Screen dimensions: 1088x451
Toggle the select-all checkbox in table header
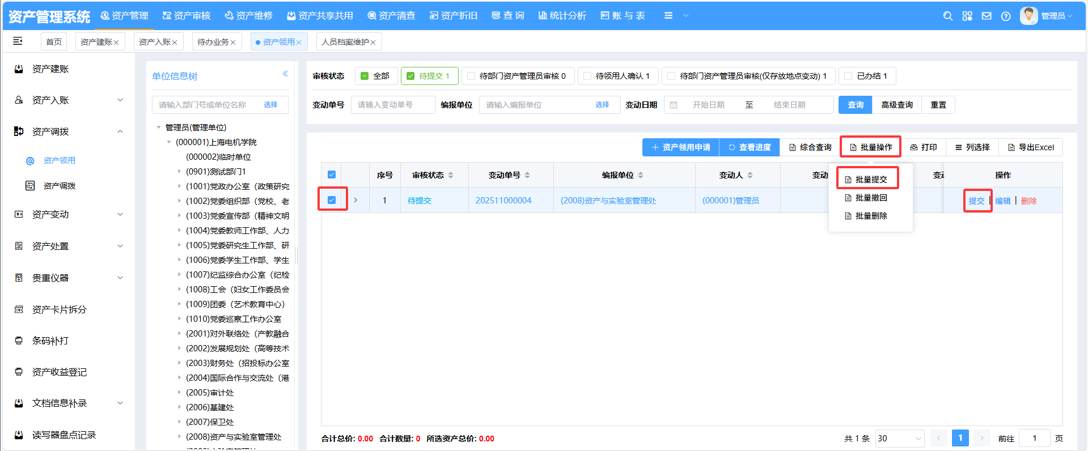pyautogui.click(x=332, y=175)
